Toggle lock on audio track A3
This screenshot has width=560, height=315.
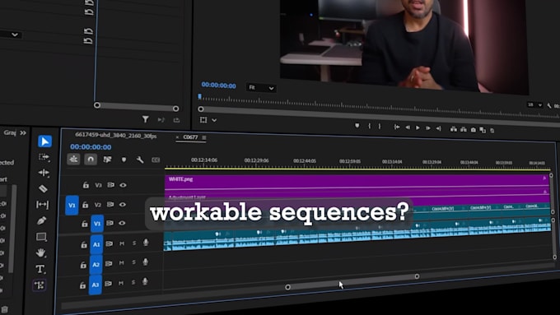[x=82, y=285]
